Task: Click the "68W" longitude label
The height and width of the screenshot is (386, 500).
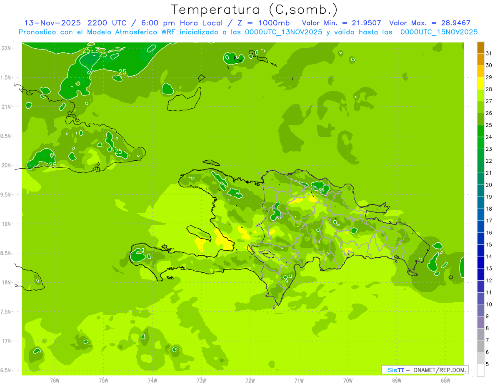Action: coord(445,380)
